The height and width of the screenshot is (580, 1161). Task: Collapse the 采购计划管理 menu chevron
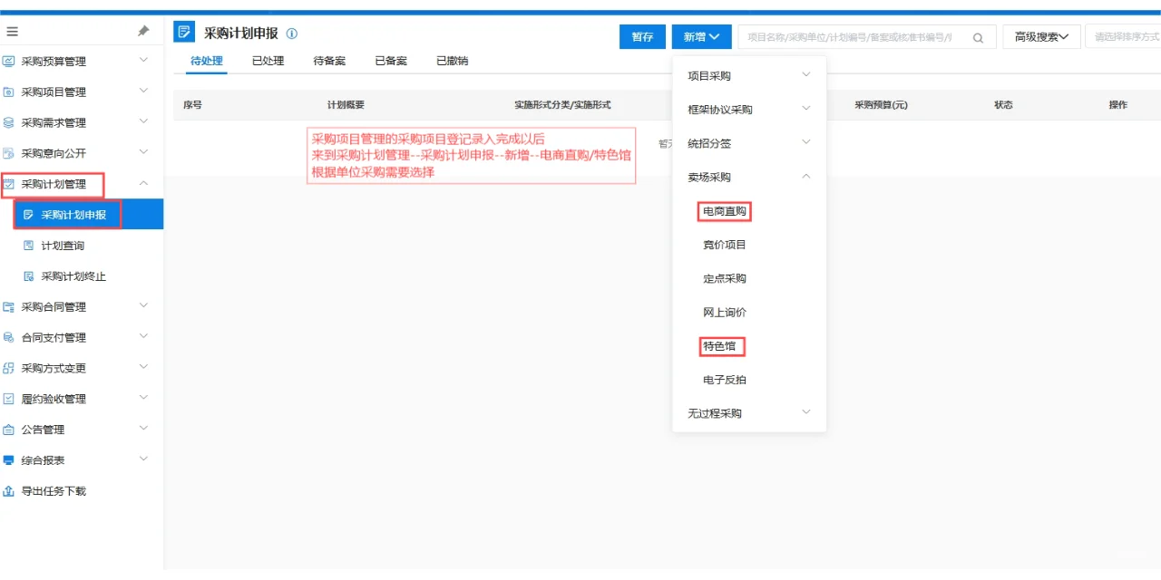[143, 184]
